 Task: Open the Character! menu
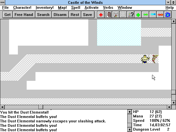[22, 8]
